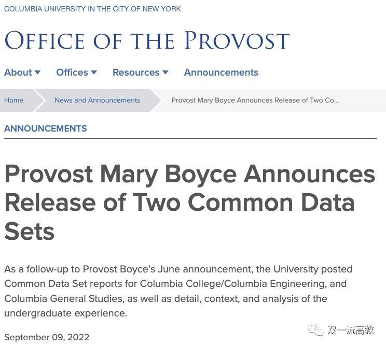This screenshot has width=386, height=347.
Task: Select the Resources menu label
Action: pyautogui.click(x=136, y=73)
